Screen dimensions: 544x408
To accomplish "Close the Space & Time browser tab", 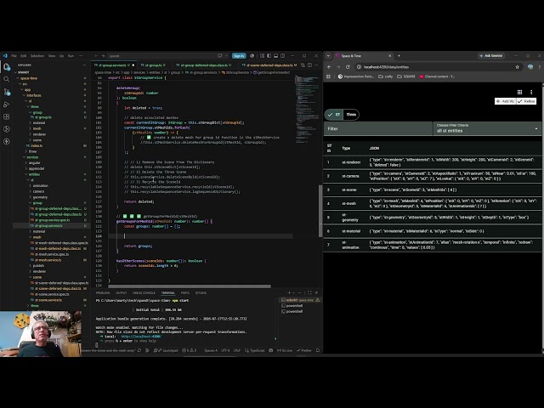I will (x=389, y=56).
